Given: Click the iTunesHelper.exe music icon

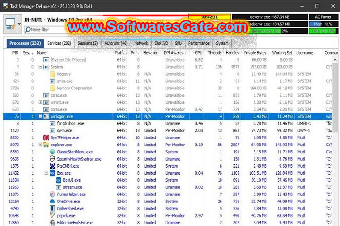Looking at the screenshot, I should tap(52, 194).
